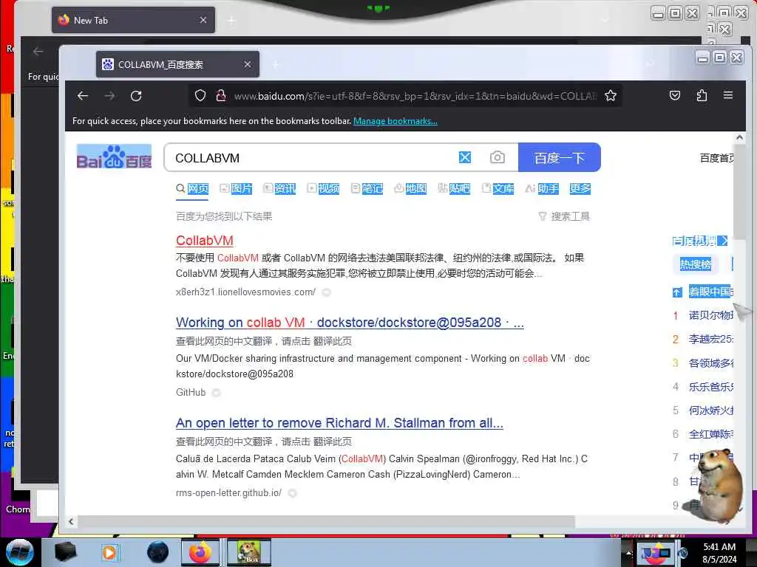Viewport: 757px width, 567px height.
Task: Open the CollabVM search result
Action: coord(204,240)
